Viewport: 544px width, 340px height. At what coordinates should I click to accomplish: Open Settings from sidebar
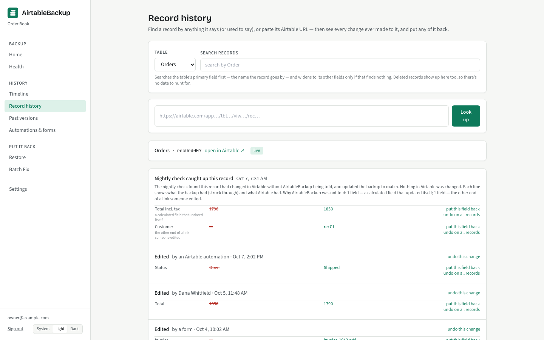coord(45,189)
